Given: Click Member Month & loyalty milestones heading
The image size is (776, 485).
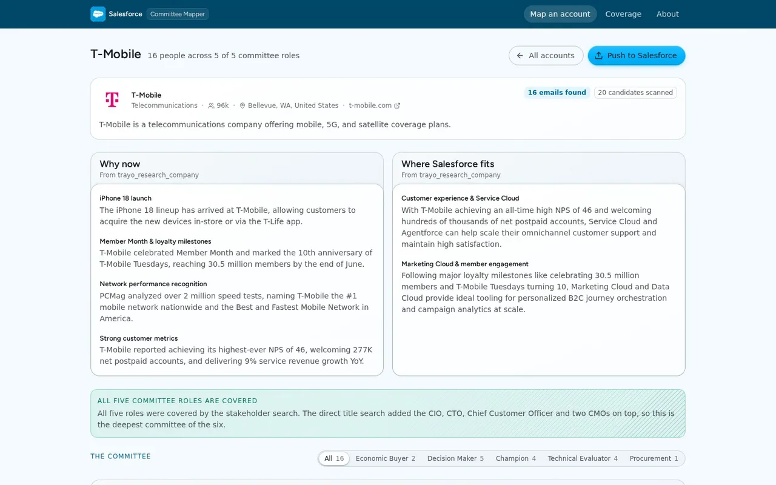Looking at the screenshot, I should [x=155, y=241].
